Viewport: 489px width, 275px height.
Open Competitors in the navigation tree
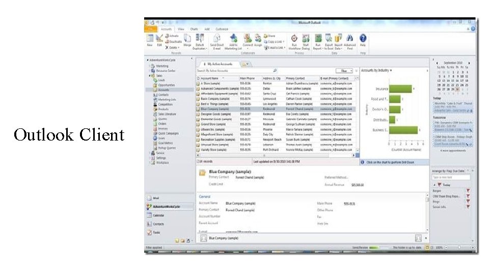[163, 104]
